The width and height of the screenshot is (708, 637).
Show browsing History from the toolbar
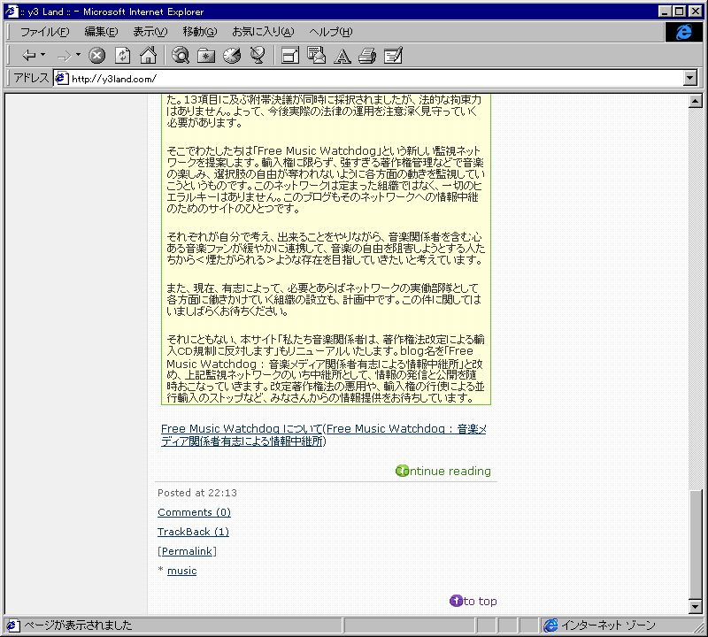click(x=232, y=56)
